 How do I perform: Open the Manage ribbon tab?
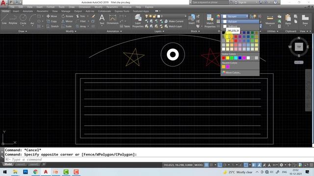point(66,11)
